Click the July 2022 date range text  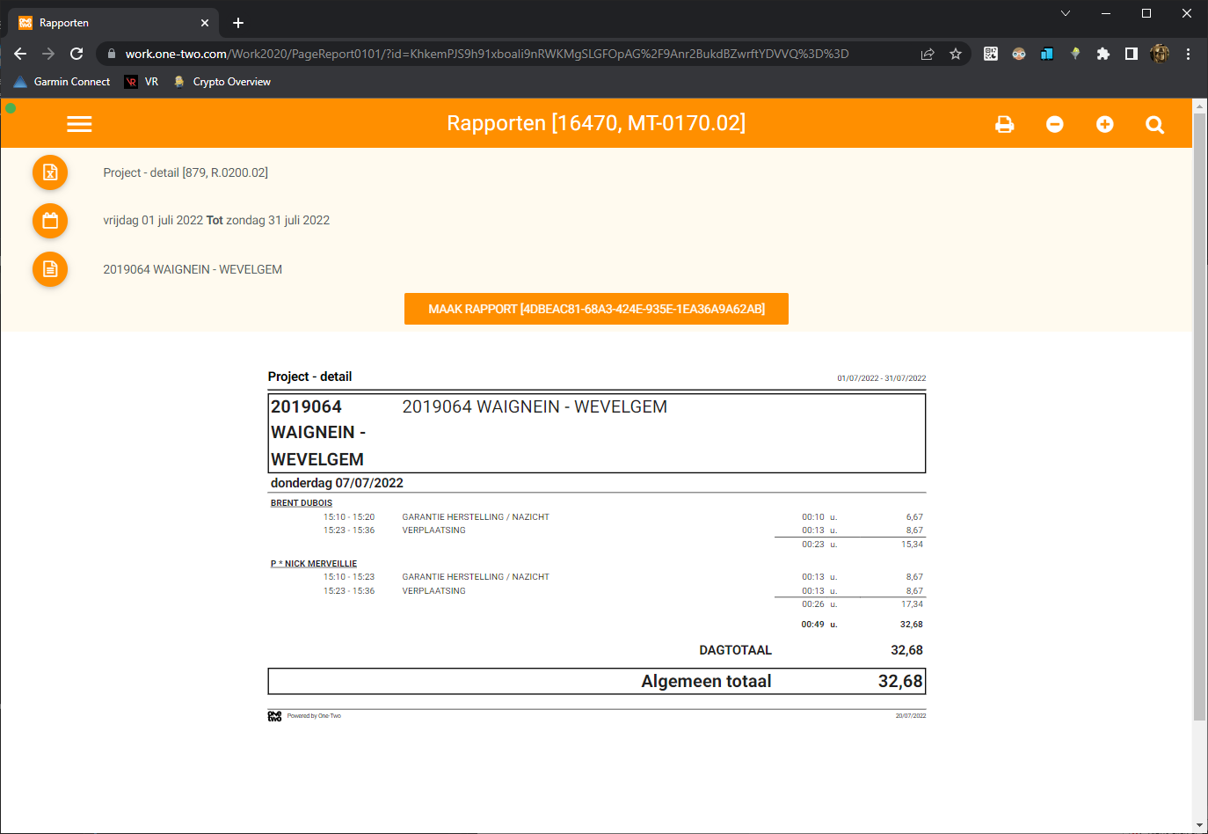pos(216,220)
